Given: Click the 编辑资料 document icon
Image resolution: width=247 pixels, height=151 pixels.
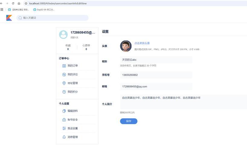Looking at the screenshot, I should [x=64, y=111].
